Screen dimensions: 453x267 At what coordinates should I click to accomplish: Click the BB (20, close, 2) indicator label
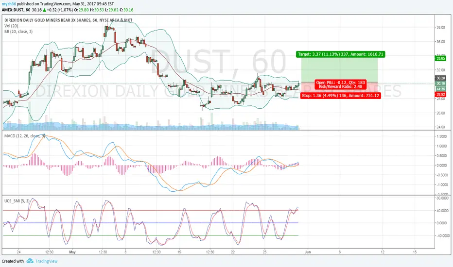(x=18, y=32)
